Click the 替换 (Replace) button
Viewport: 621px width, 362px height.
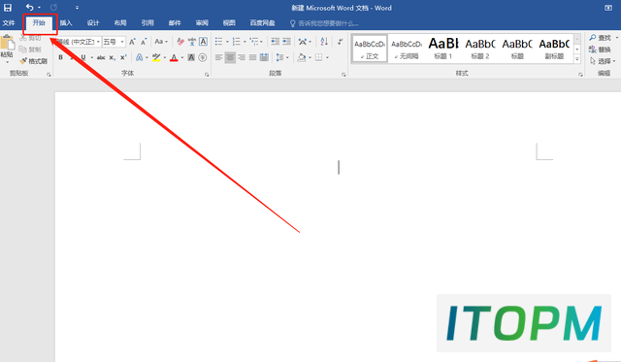pos(601,49)
